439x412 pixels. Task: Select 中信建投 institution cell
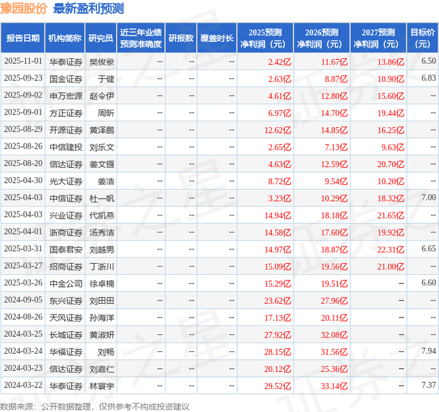pyautogui.click(x=66, y=147)
